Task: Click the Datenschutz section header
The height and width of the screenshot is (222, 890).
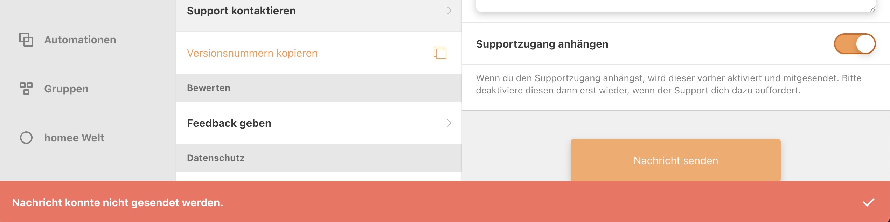Action: click(216, 158)
